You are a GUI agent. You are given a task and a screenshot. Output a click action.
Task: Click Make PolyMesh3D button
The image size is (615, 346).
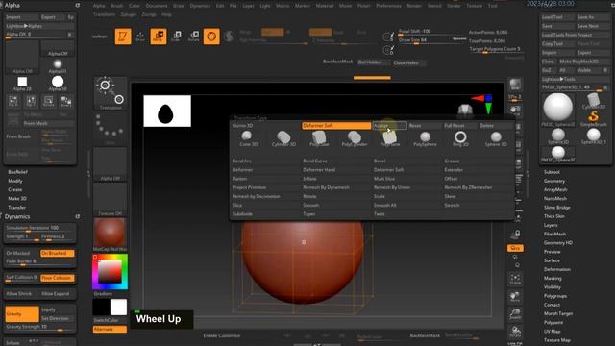click(x=584, y=62)
